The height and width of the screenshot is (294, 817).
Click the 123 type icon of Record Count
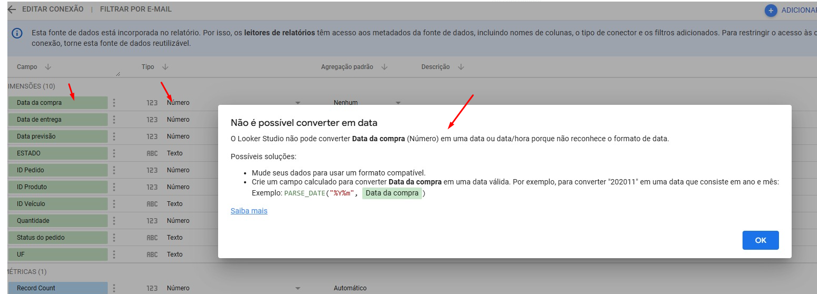(152, 288)
